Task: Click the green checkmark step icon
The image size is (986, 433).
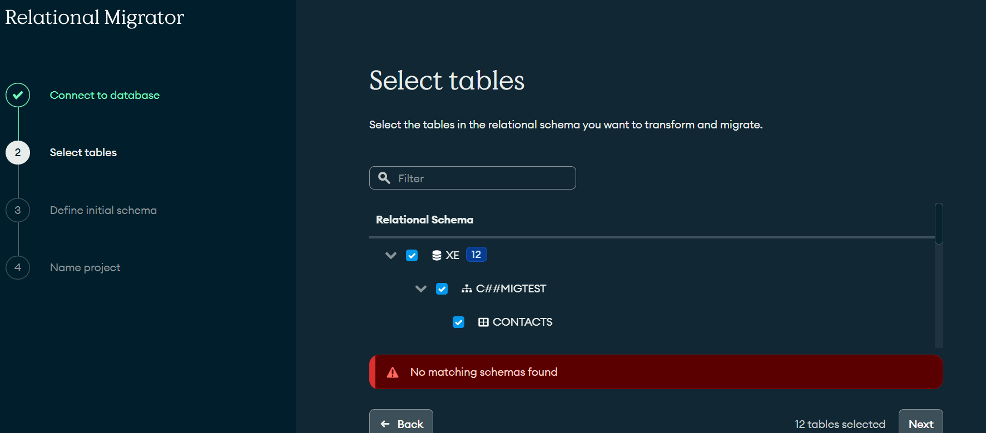Action: pos(18,95)
